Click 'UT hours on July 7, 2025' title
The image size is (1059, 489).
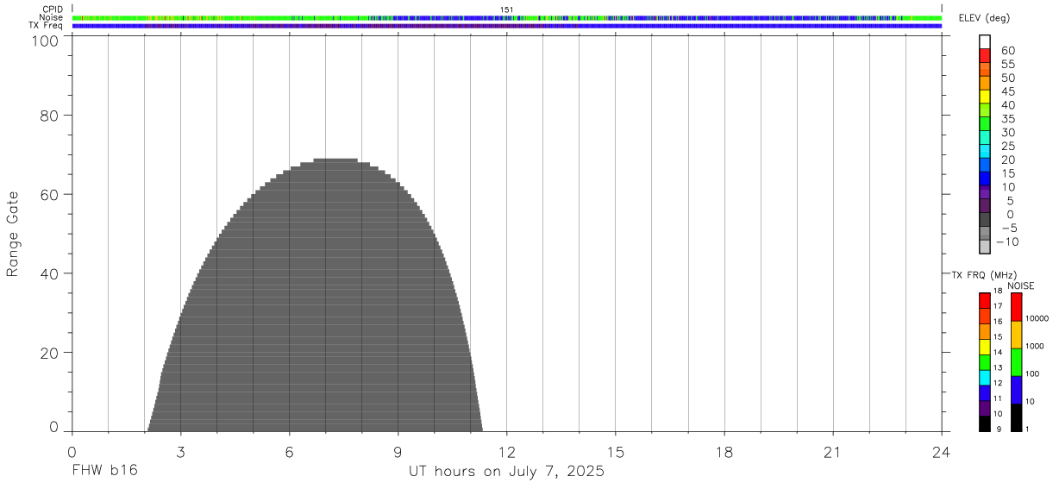(x=506, y=472)
